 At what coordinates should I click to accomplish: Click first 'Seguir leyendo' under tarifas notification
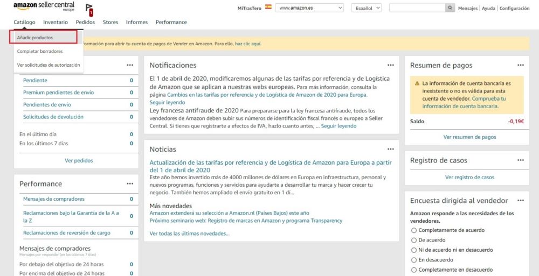(168, 102)
